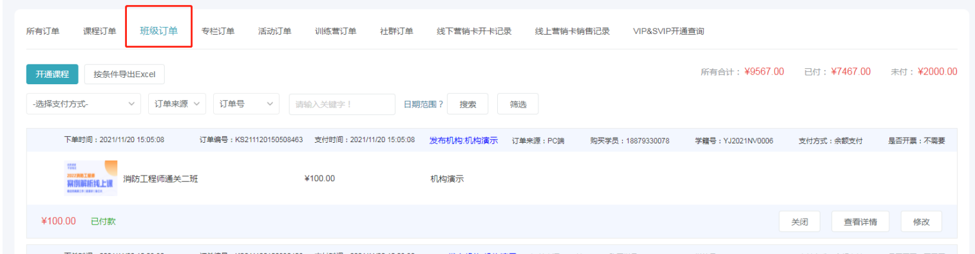Viewport: 975px width, 254px height.
Task: Select the 班级订单 tab
Action: 158,30
